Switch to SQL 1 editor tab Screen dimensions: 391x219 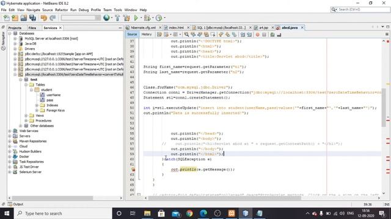221,27
